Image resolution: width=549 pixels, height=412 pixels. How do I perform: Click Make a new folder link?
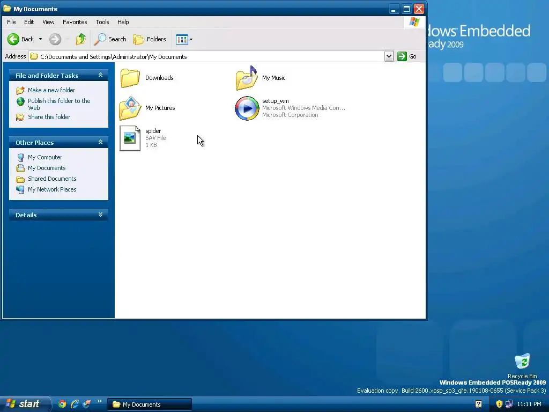(51, 90)
